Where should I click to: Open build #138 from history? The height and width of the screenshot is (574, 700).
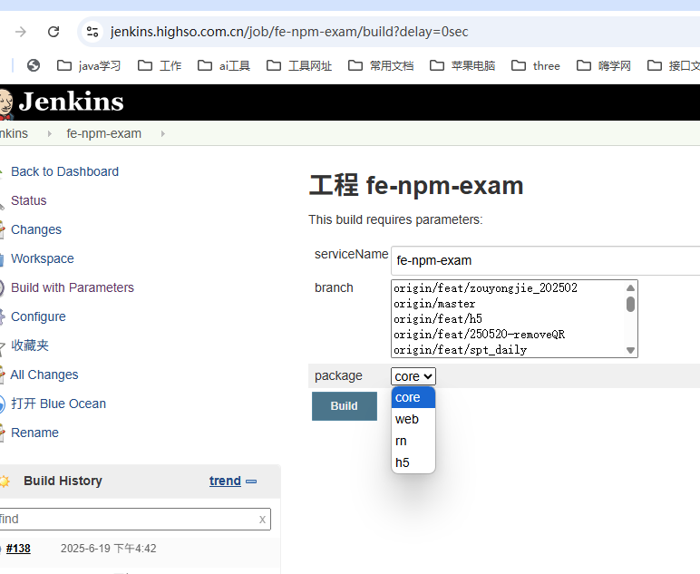click(x=18, y=549)
